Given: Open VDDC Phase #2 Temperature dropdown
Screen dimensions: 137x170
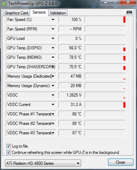Looking at the screenshot, I should (x=53, y=123).
